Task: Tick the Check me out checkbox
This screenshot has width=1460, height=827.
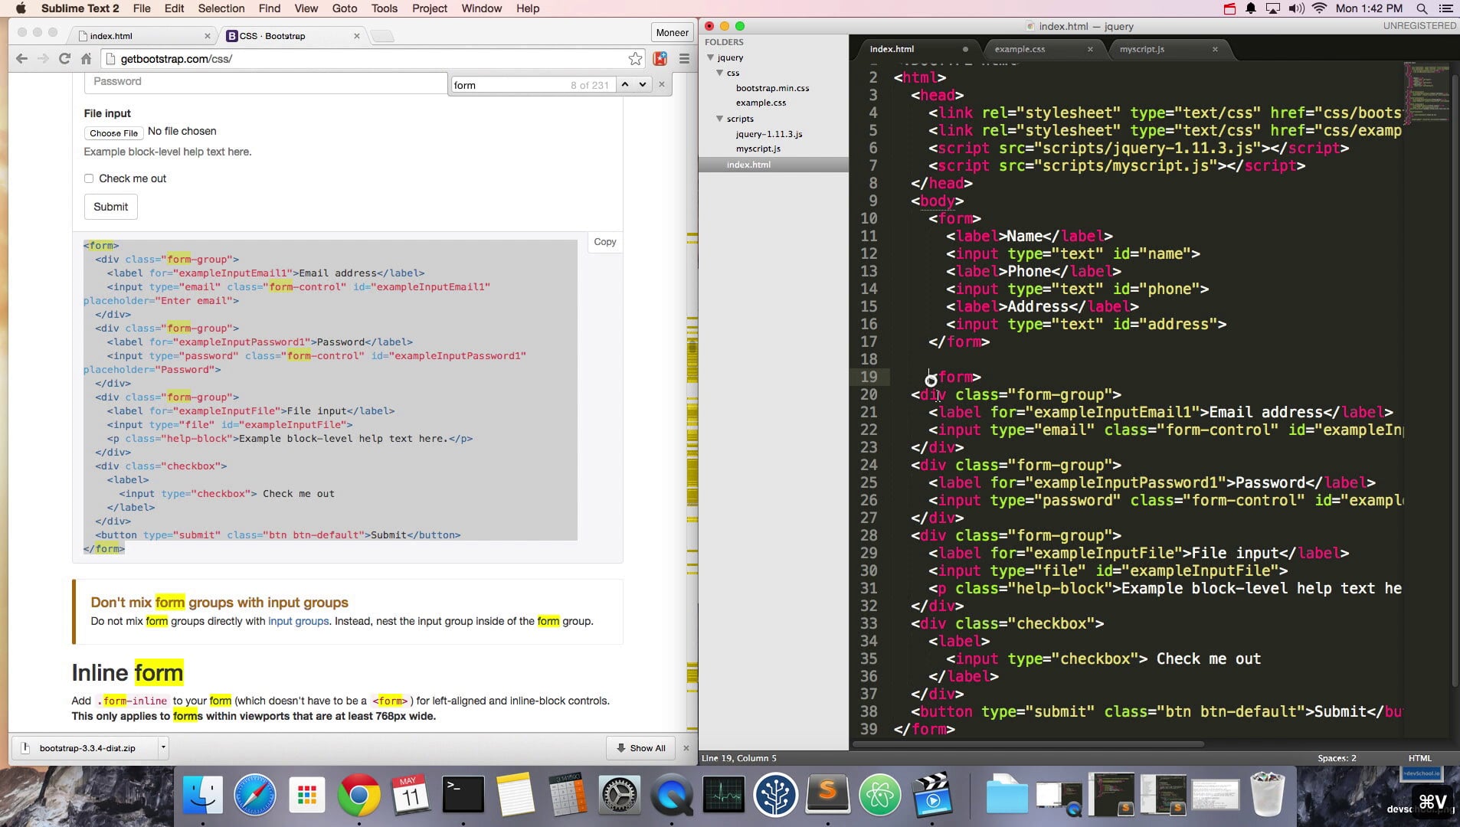Action: pos(89,178)
